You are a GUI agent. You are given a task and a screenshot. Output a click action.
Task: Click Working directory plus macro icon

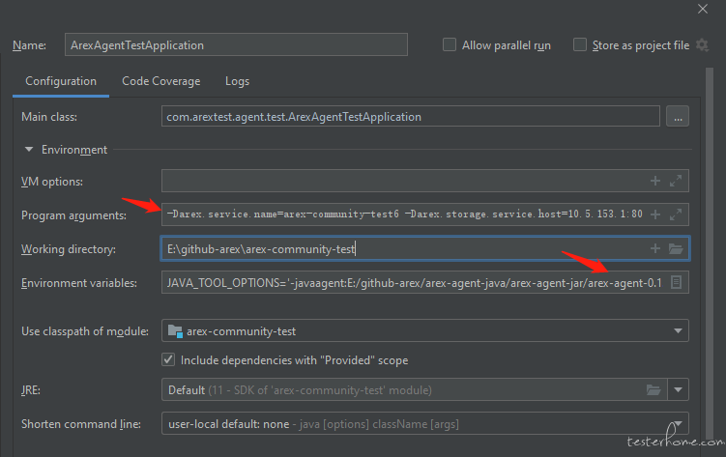(x=655, y=248)
